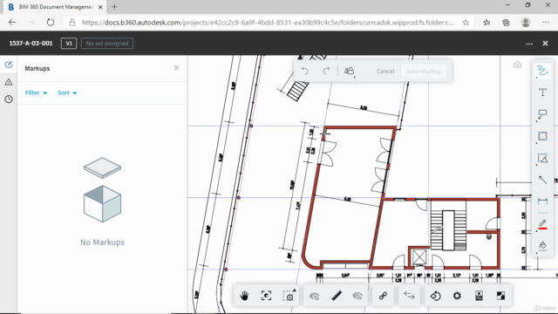Close the document viewer
The width and height of the screenshot is (558, 314).
[545, 43]
